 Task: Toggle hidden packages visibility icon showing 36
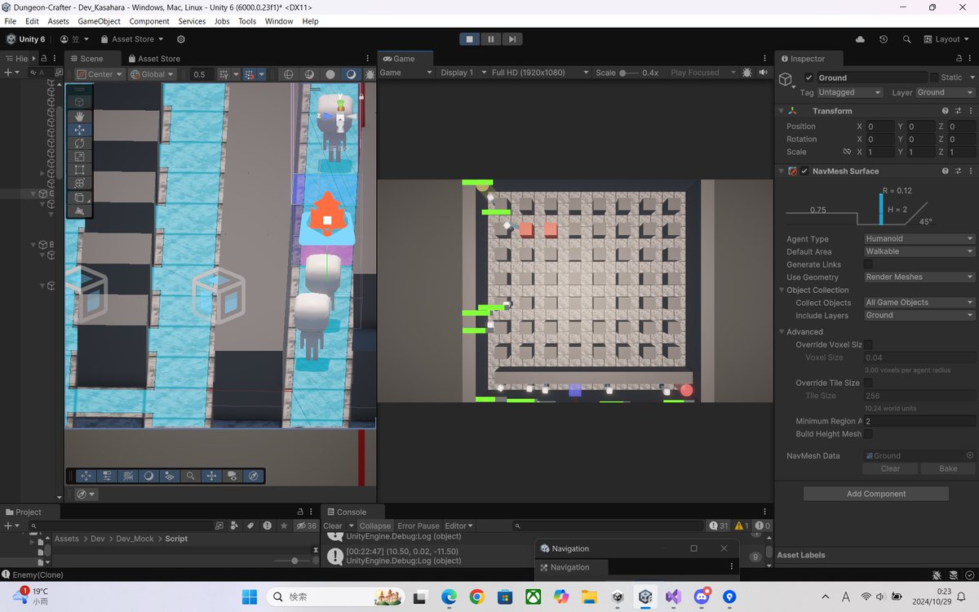[x=306, y=526]
